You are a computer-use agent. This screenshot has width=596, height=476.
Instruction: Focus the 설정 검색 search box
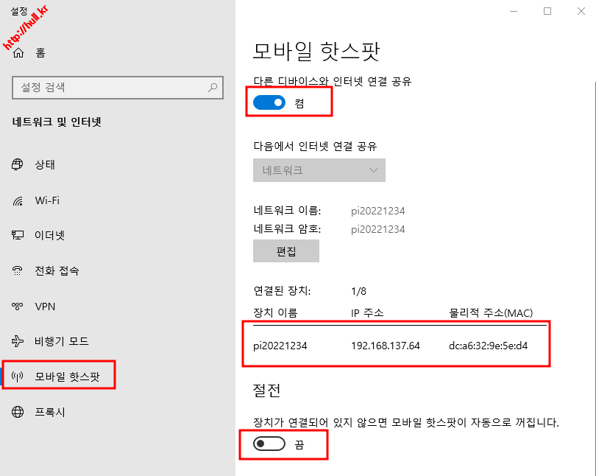[110, 87]
